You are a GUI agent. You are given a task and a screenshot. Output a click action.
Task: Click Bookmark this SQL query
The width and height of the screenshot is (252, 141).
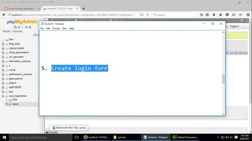coord(69,128)
